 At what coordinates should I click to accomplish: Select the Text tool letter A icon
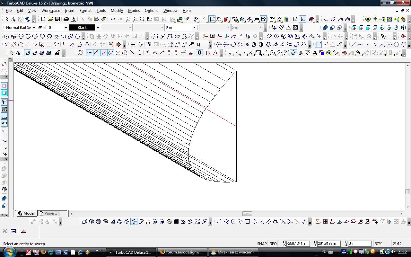(315, 53)
